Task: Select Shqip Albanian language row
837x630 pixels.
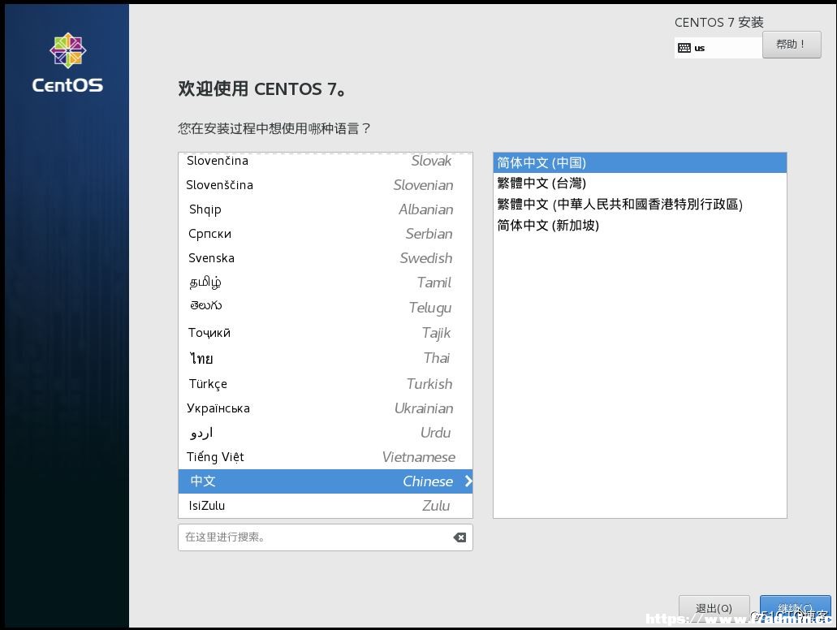Action: click(325, 209)
